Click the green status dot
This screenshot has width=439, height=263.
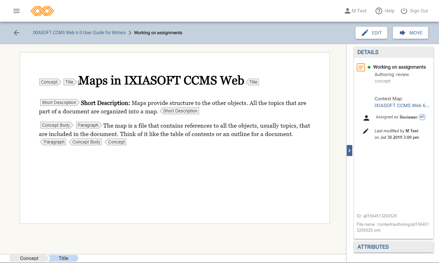pyautogui.click(x=369, y=67)
